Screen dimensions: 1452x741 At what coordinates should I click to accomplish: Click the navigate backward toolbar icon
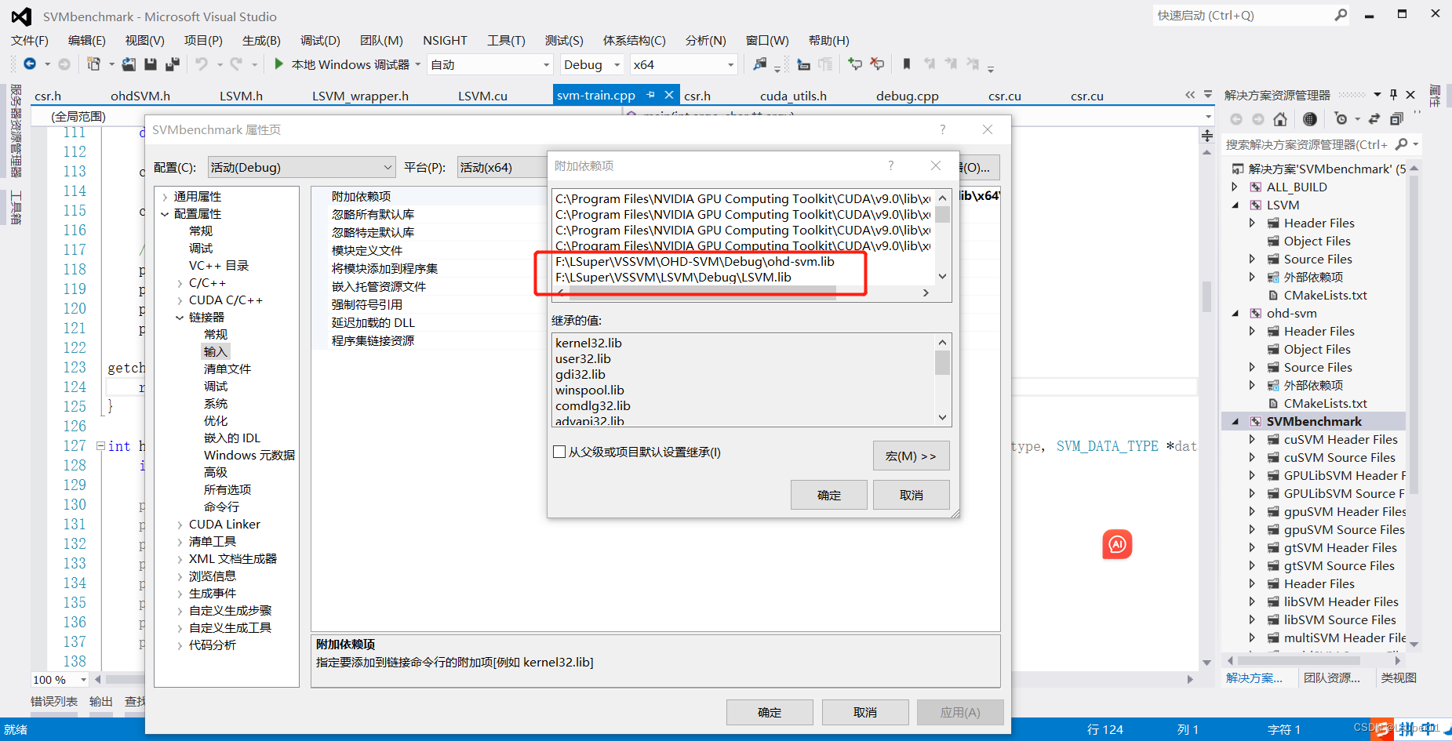tap(30, 64)
